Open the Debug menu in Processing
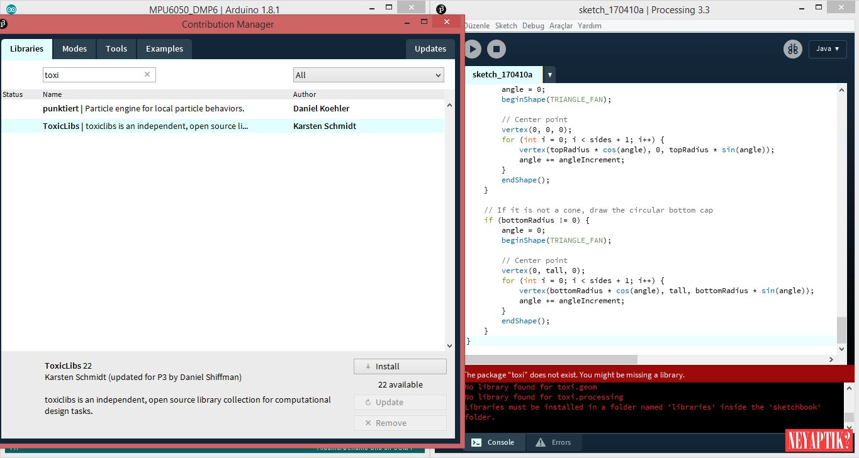Screen dimensions: 859x458 (533, 26)
